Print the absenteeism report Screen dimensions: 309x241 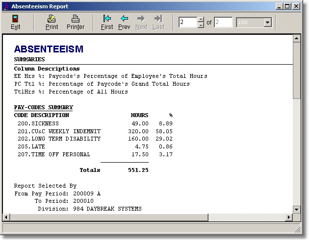51,22
